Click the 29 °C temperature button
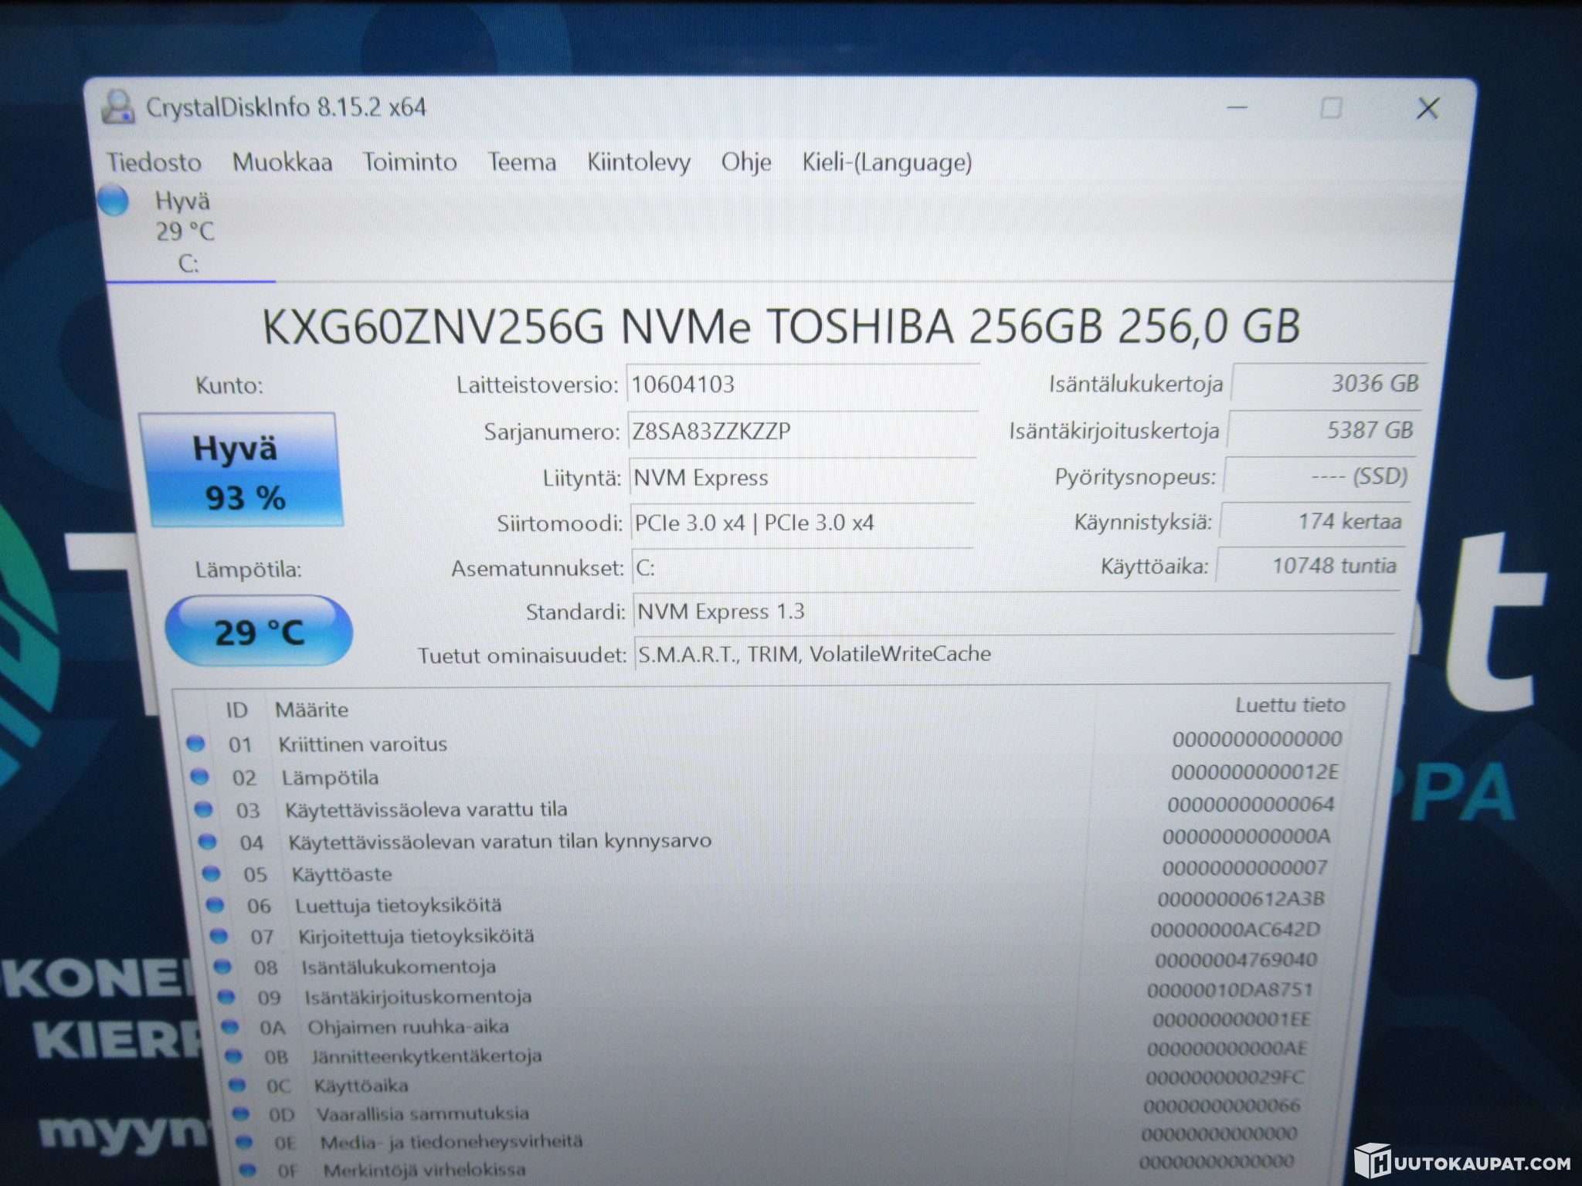Screen dimensions: 1582x1186 [x=259, y=632]
